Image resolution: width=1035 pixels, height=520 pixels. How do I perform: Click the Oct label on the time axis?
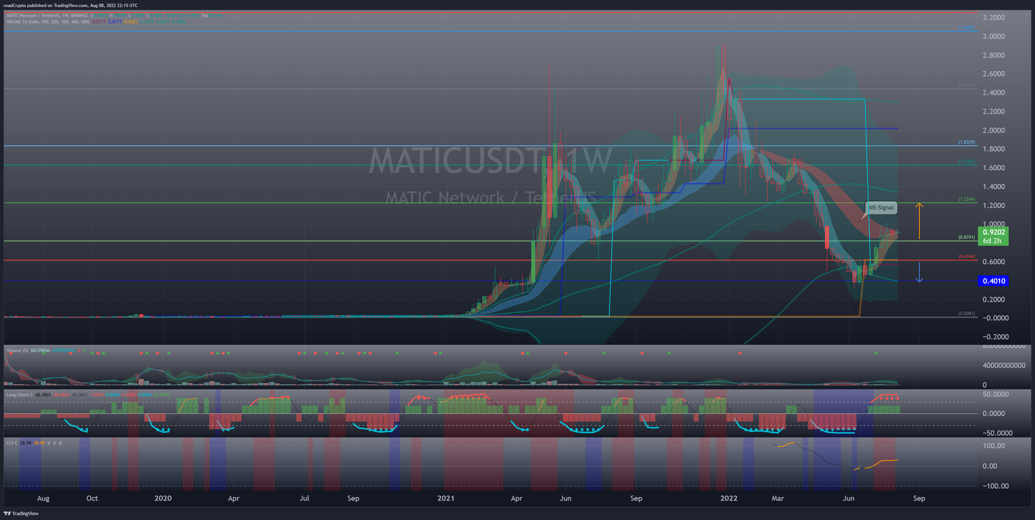(92, 498)
